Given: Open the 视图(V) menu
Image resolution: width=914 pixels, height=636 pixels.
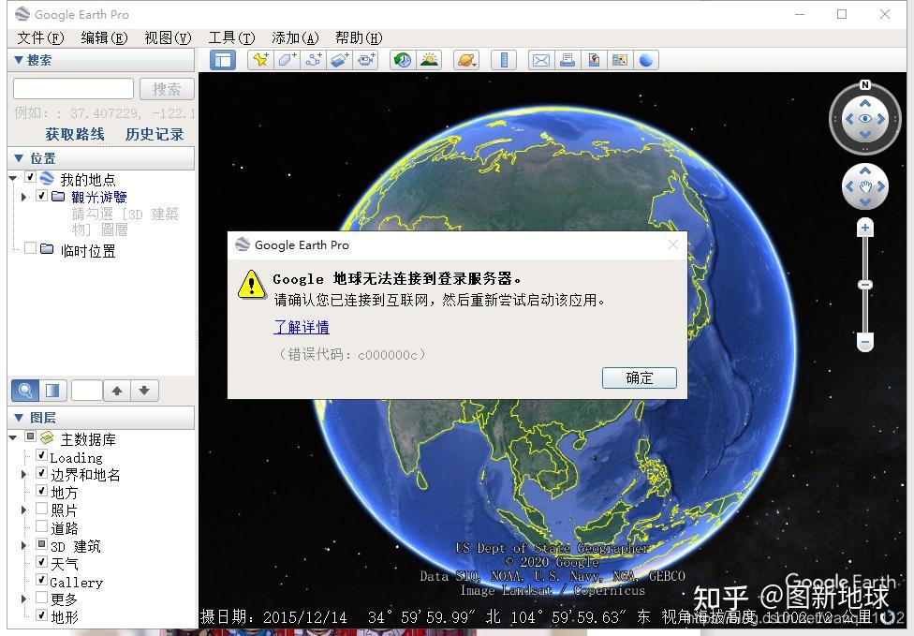Looking at the screenshot, I should (168, 37).
